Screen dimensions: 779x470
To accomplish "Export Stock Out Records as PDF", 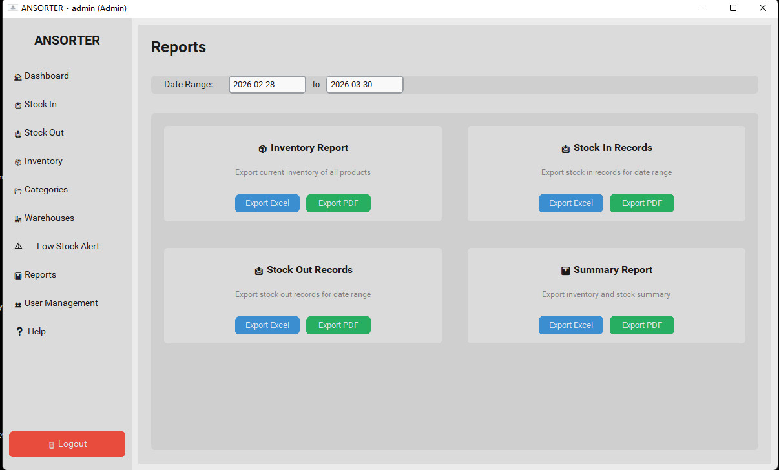I will 338,325.
